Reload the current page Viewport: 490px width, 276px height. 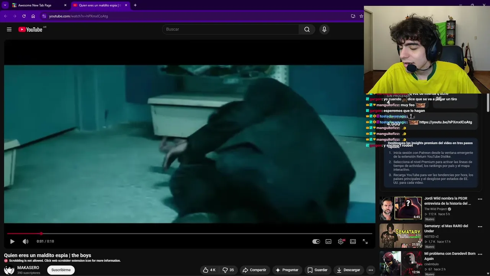coord(24,16)
